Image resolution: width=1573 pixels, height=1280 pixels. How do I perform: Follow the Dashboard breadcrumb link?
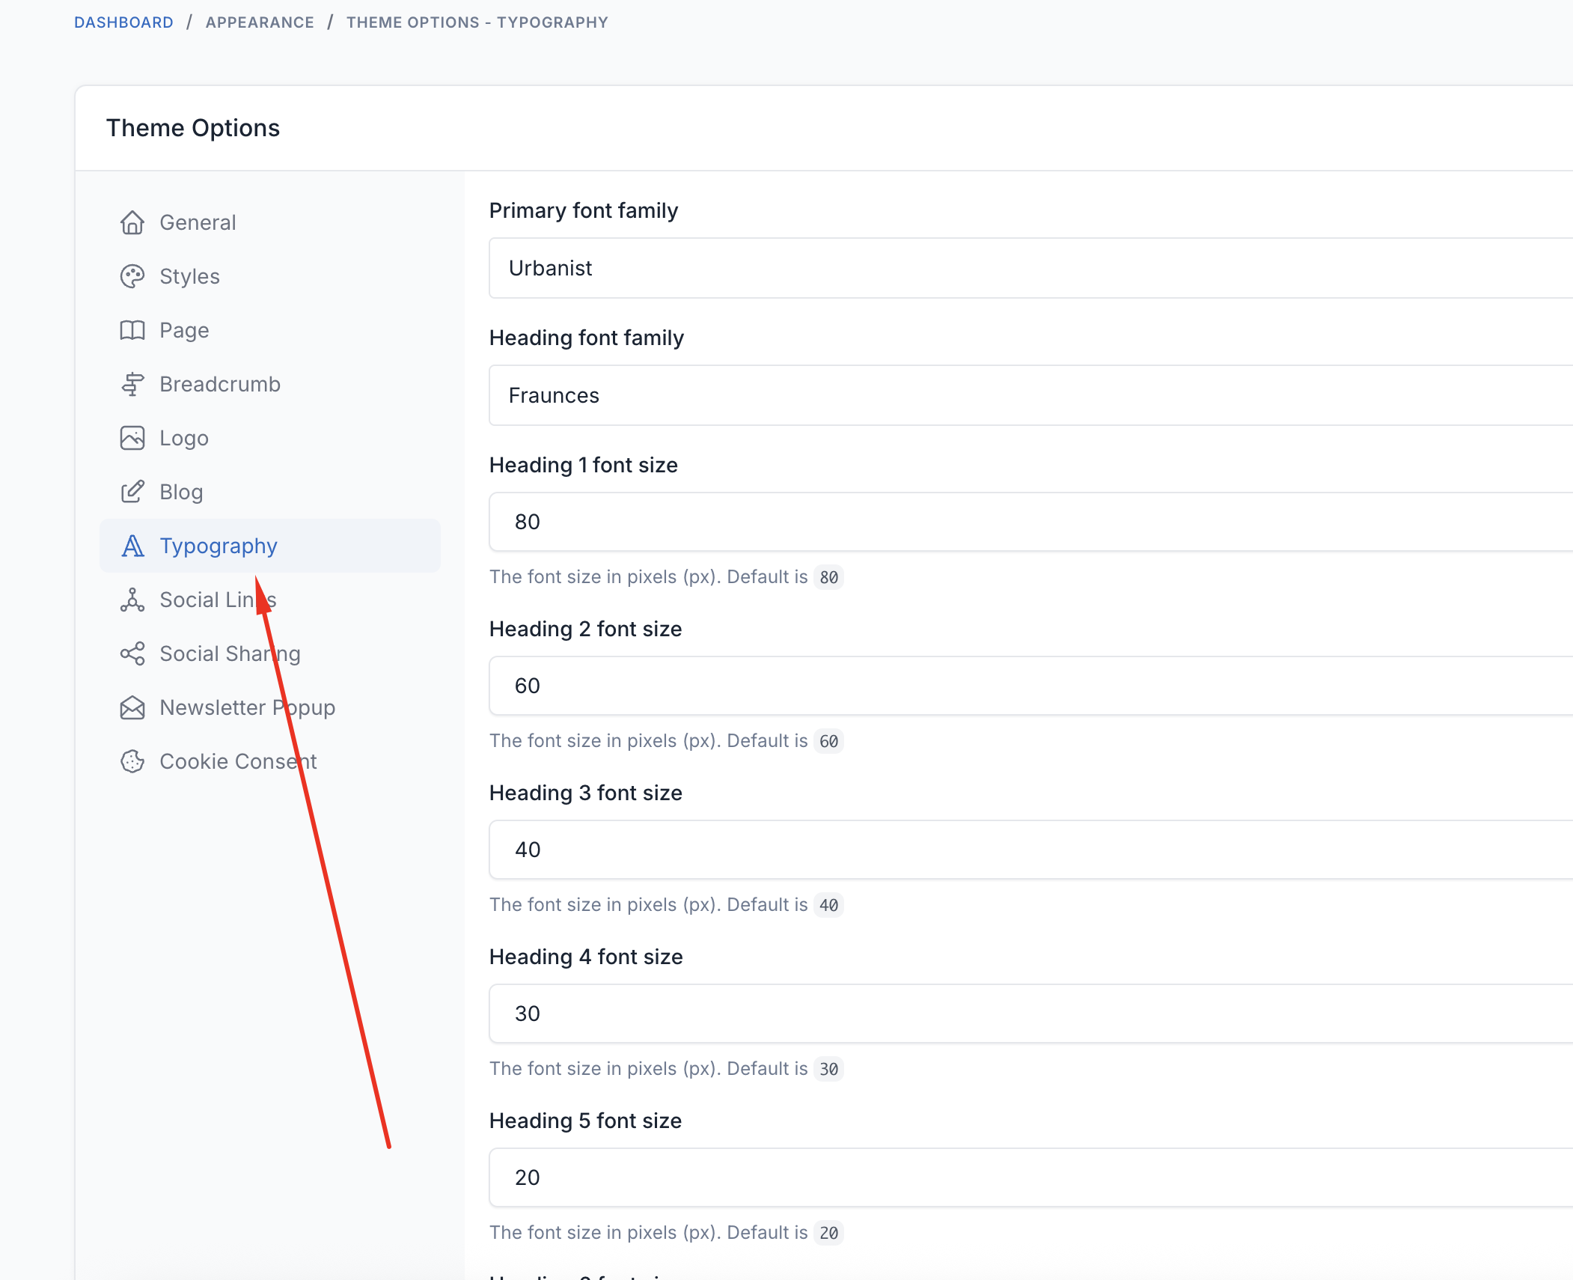tap(123, 22)
